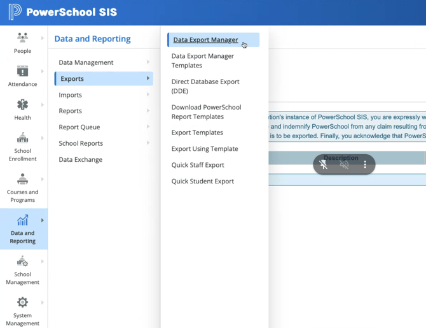Select Quick Student Export menu item
The height and width of the screenshot is (328, 426).
[202, 181]
